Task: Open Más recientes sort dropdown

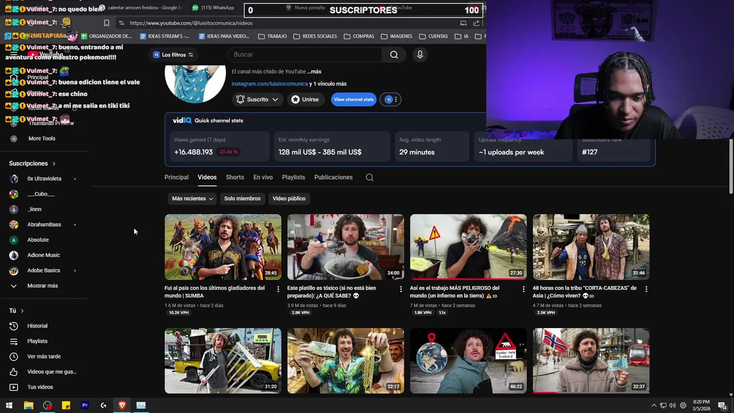Action: point(193,198)
